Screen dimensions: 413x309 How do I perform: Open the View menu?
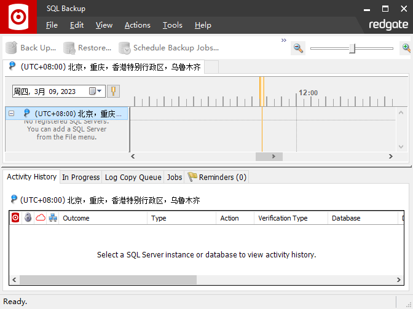click(104, 25)
